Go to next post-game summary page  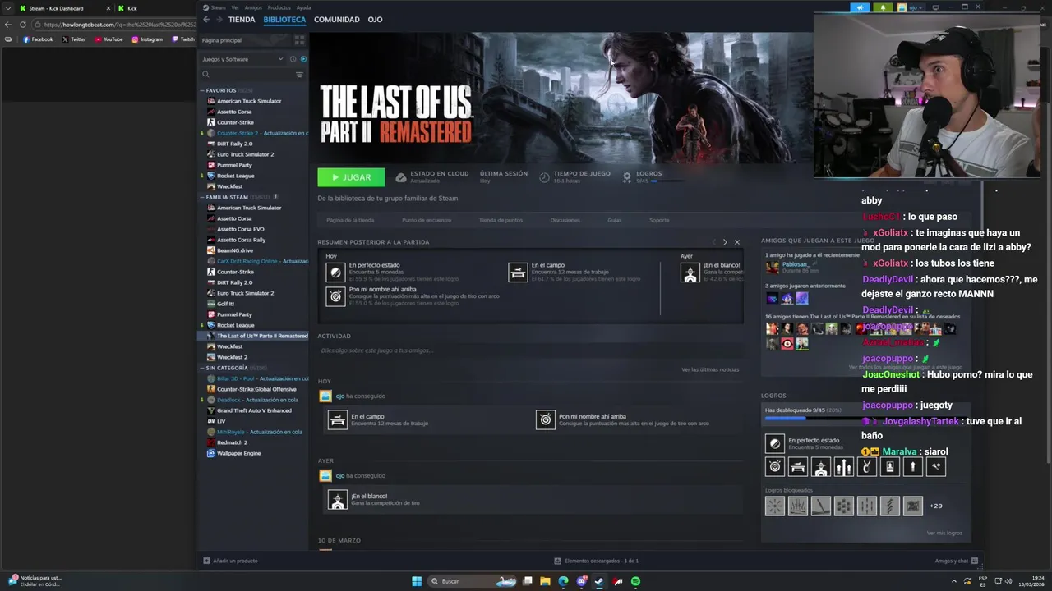tap(725, 242)
